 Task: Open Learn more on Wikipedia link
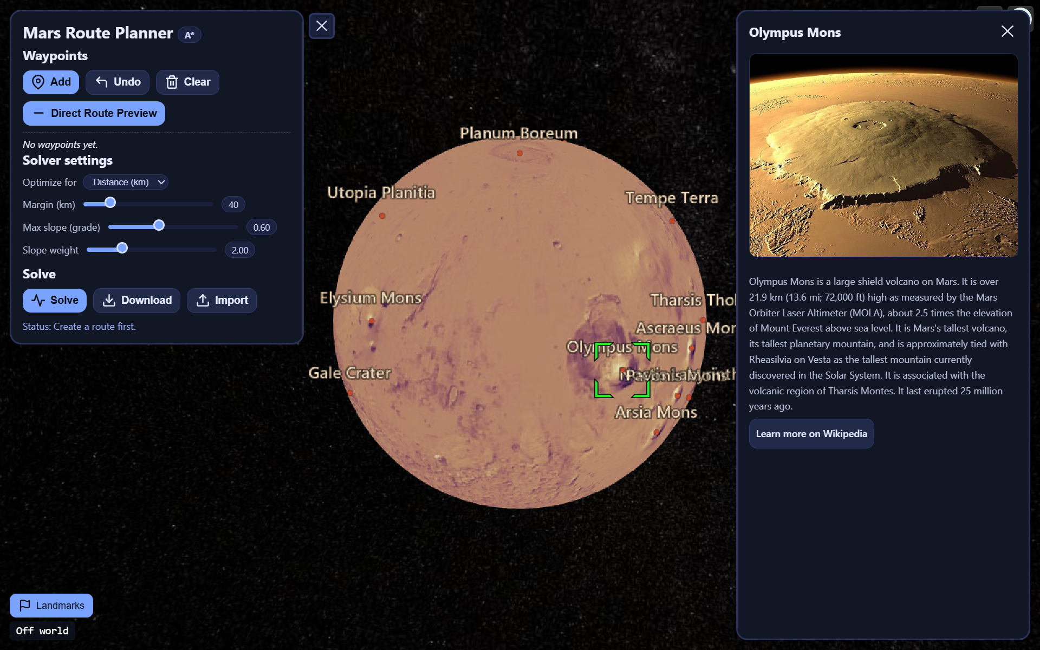point(811,434)
